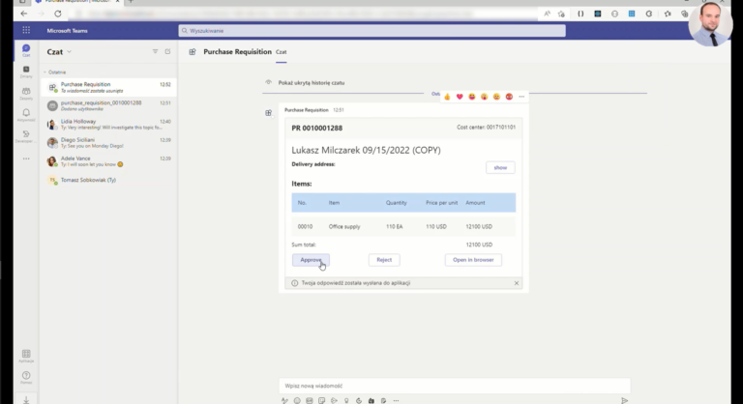
Task: Open Developer Portal in left rail
Action: pyautogui.click(x=26, y=136)
